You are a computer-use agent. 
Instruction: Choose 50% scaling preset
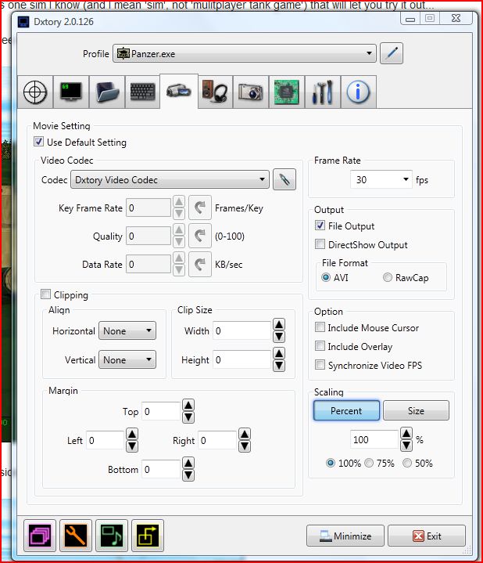[407, 464]
